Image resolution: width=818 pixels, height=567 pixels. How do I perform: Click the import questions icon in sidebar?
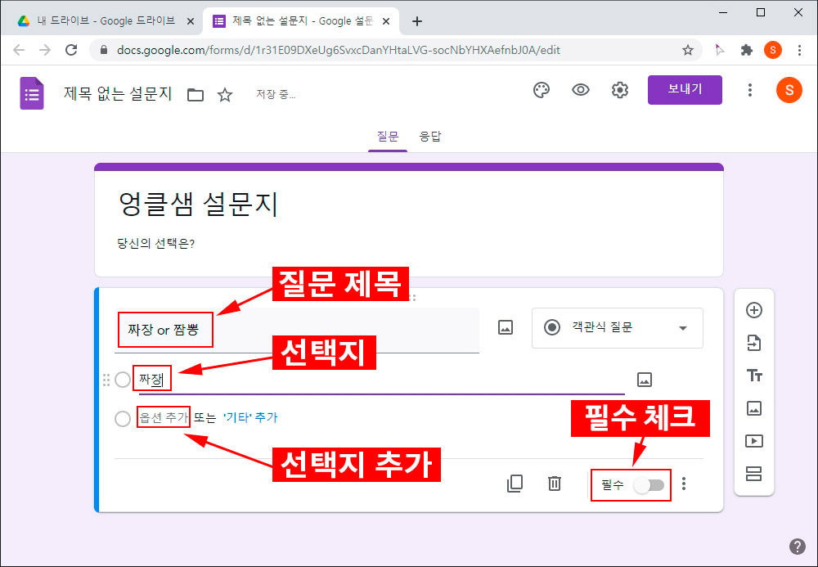pyautogui.click(x=753, y=343)
